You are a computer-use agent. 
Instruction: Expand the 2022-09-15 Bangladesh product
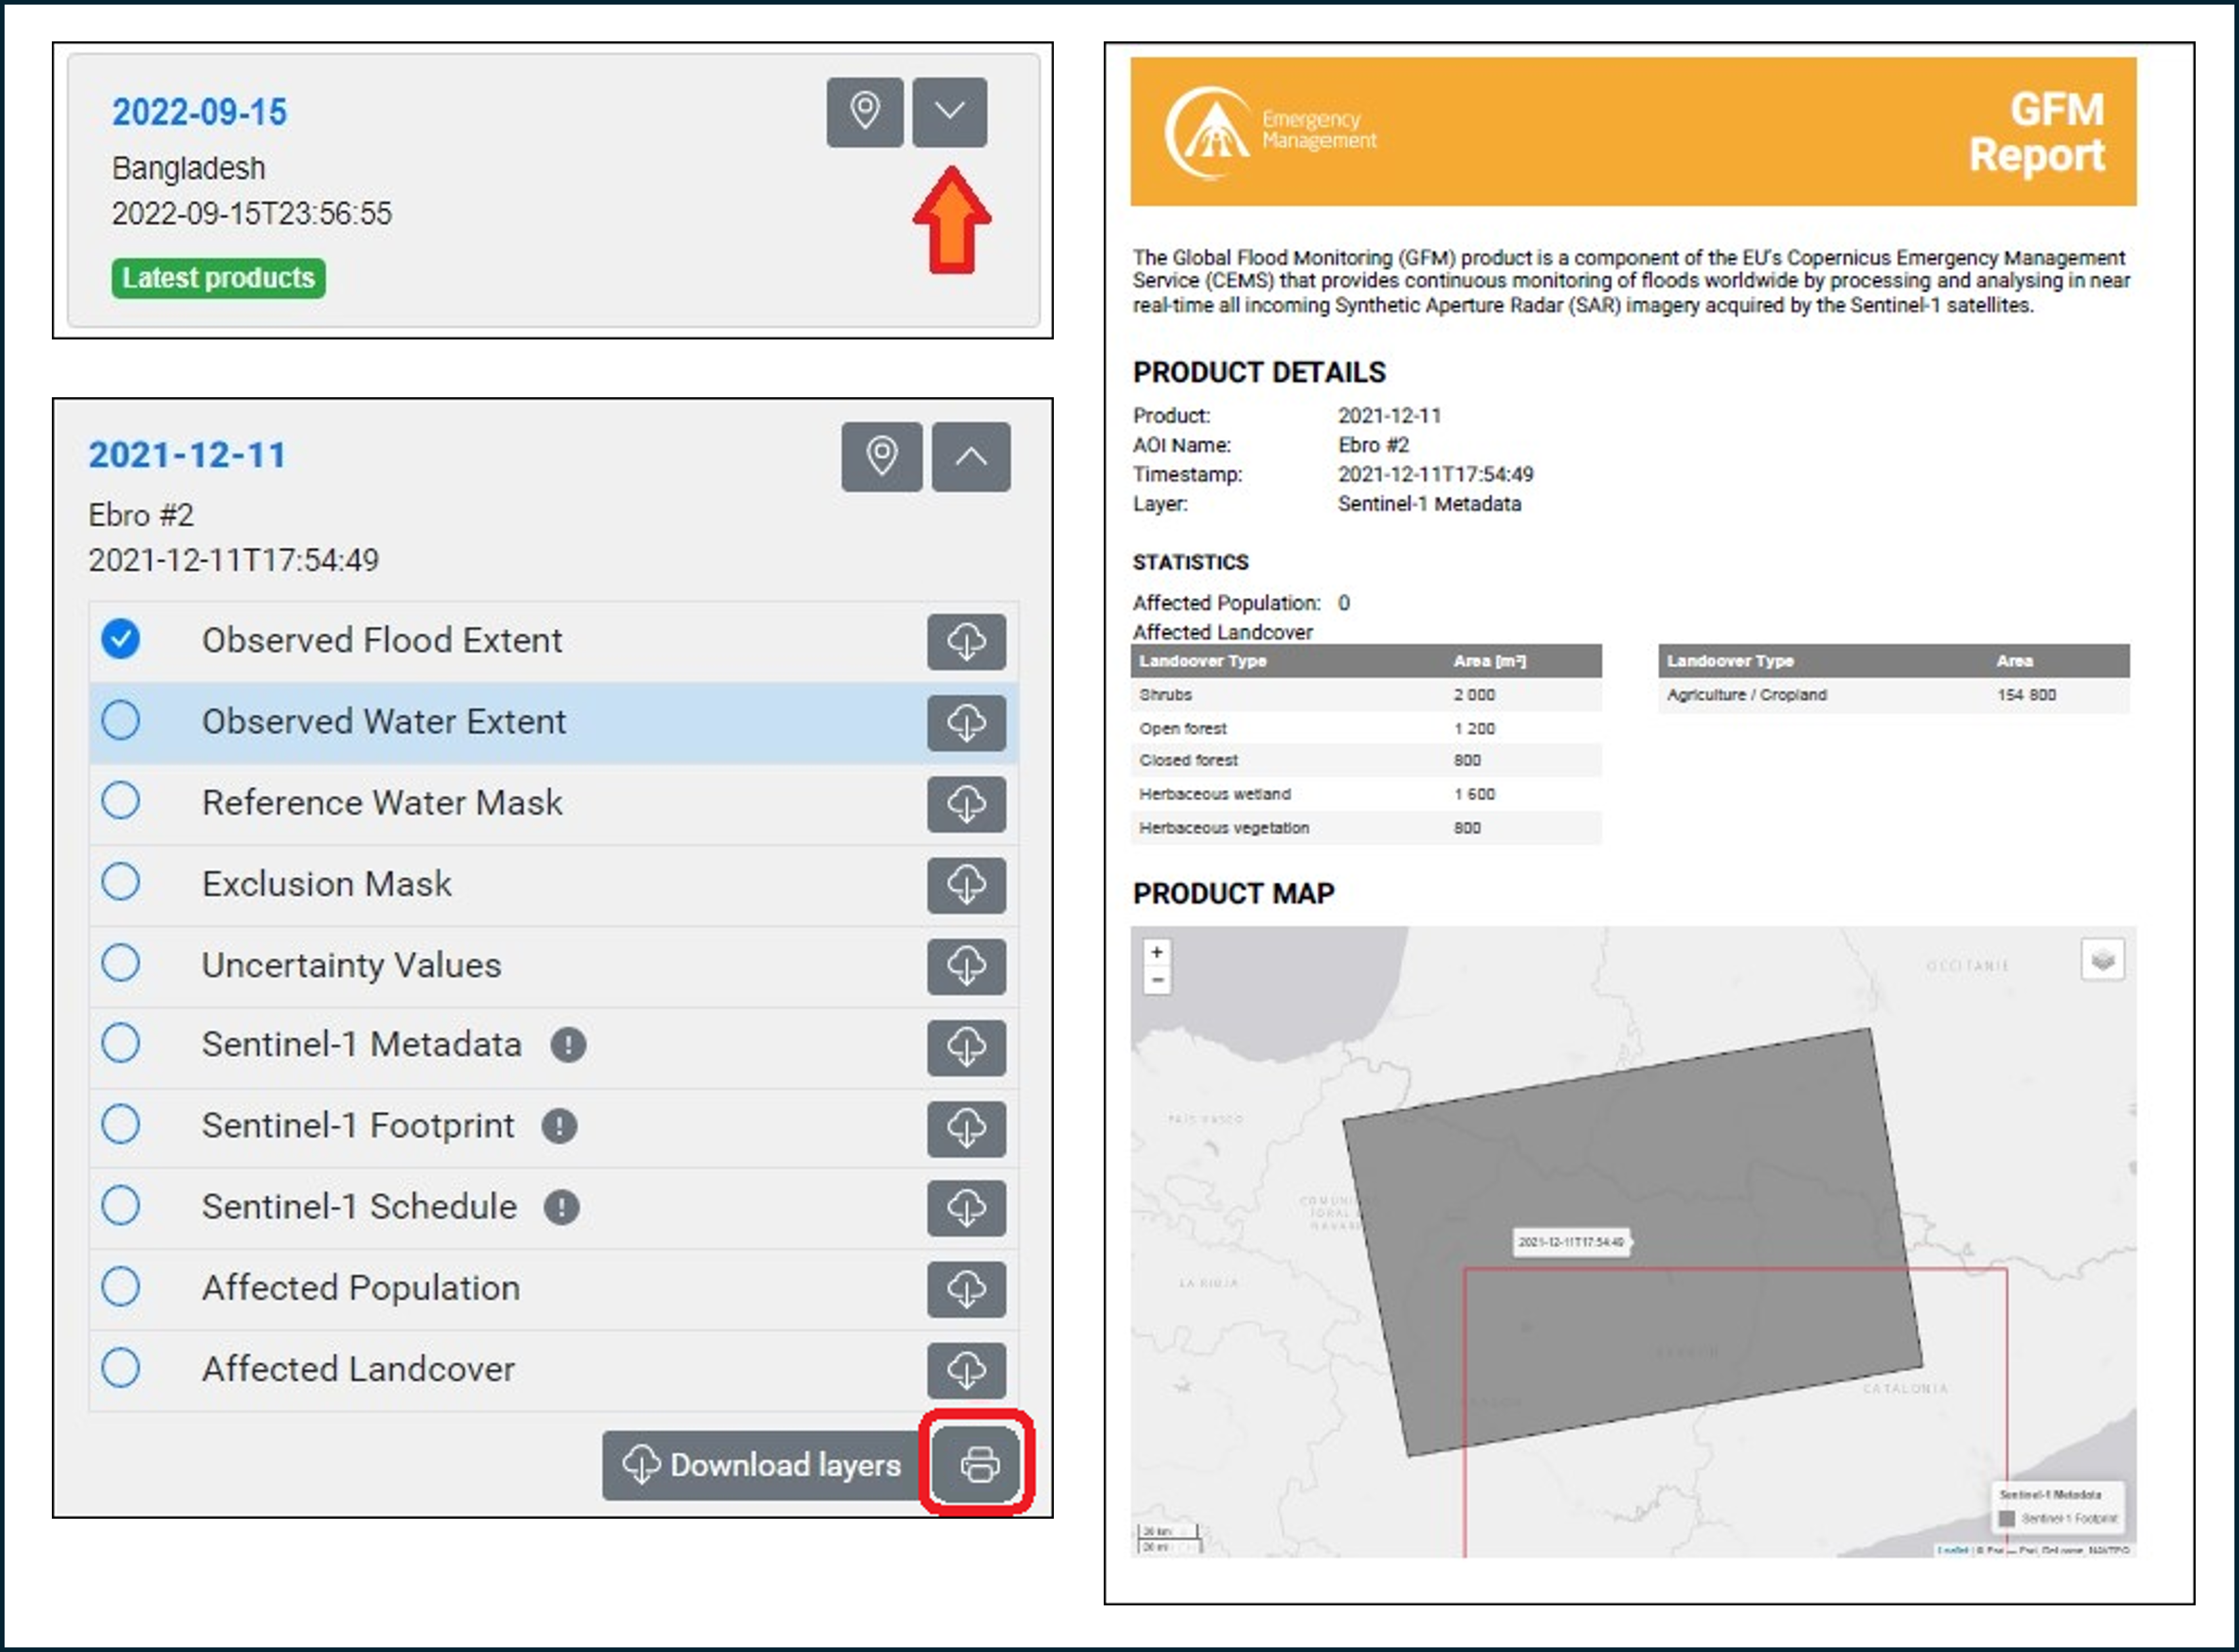(949, 112)
